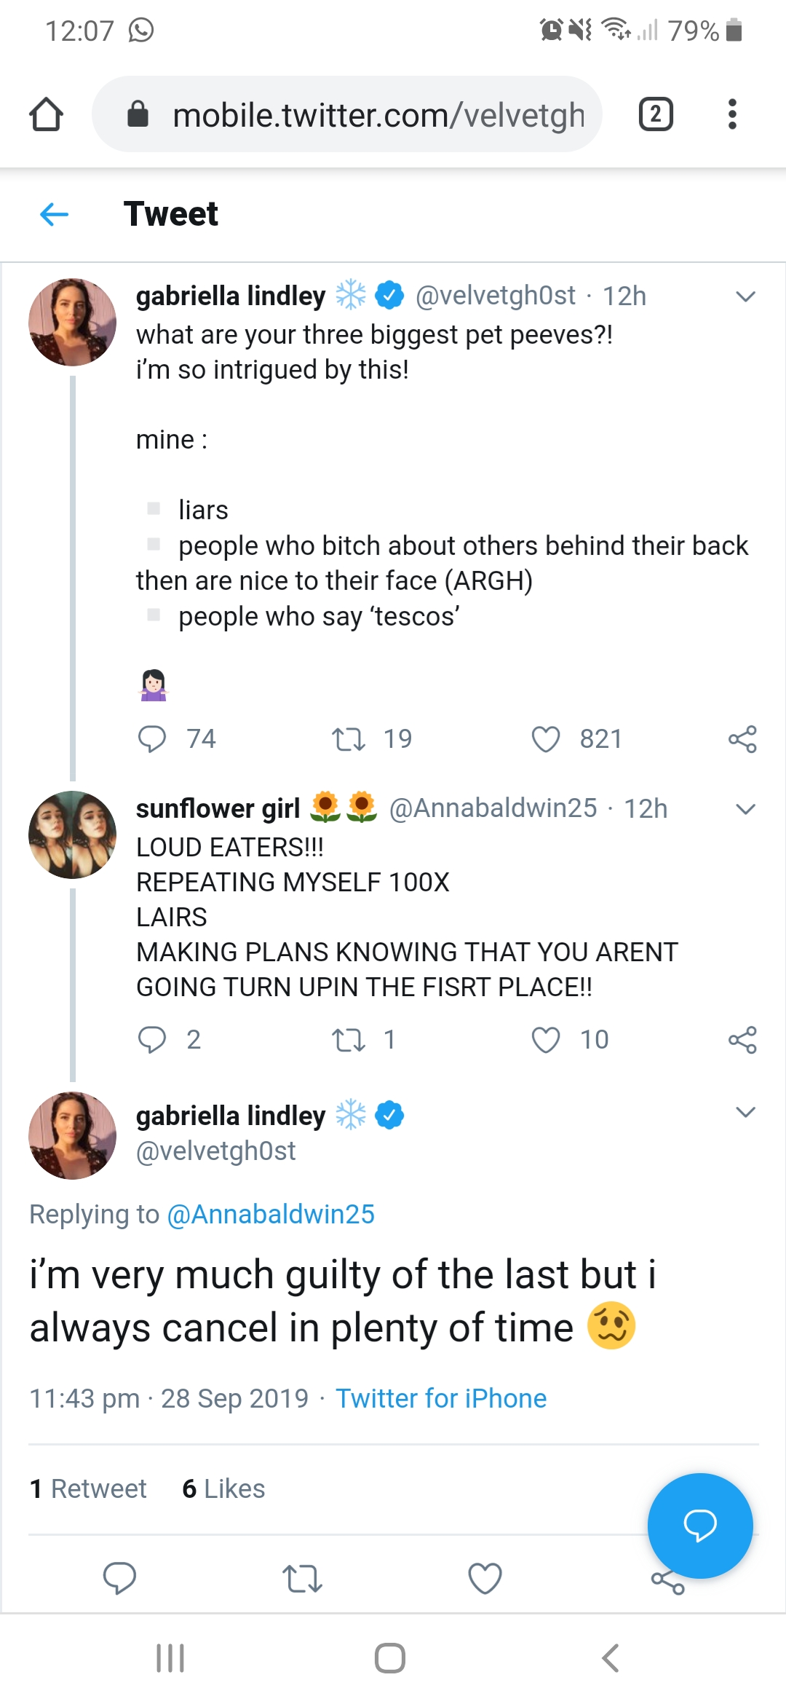This screenshot has width=786, height=1704.
Task: Retweet sunflower girl's LOUD EATERS tweet
Action: click(x=349, y=1040)
